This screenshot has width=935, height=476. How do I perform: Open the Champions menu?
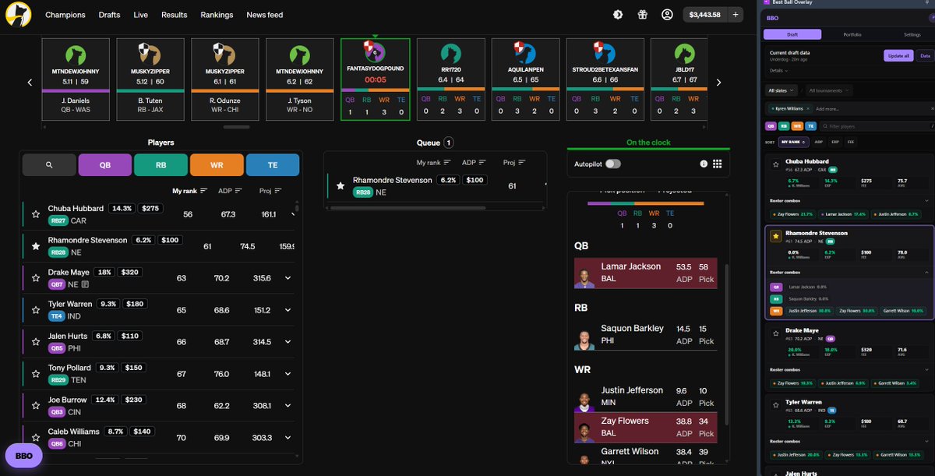(65, 15)
